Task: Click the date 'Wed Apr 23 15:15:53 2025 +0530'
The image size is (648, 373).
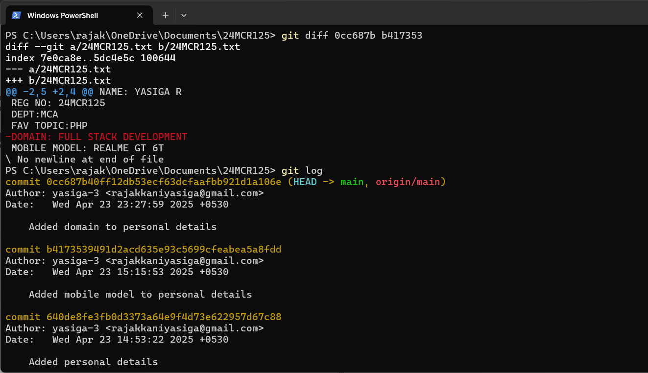Action: pos(141,272)
